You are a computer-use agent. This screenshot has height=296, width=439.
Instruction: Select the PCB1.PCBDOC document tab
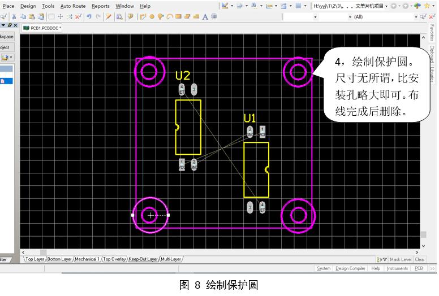(42, 28)
